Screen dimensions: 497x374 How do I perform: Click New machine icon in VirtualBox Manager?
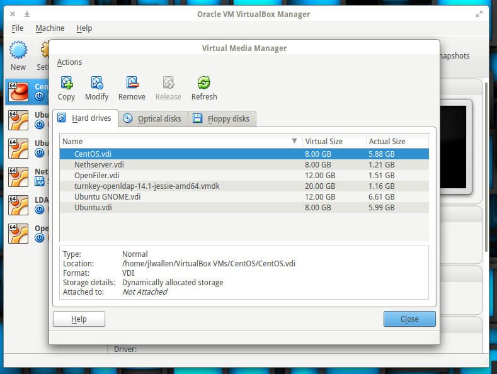pos(18,50)
